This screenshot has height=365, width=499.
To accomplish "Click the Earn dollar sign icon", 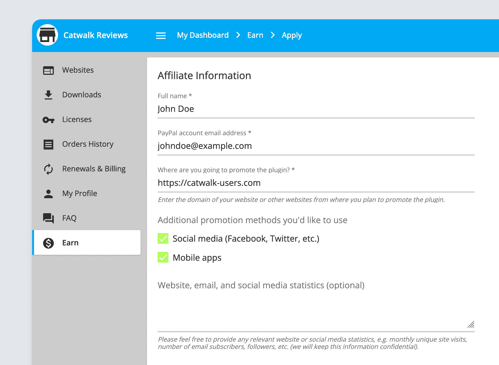I will click(48, 243).
